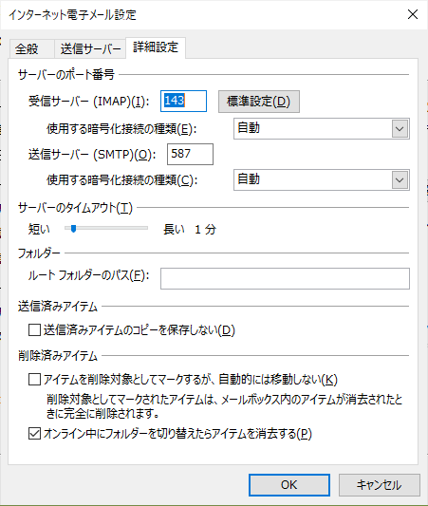428x506 pixels.
Task: Click the ルート フォルダーのパス input field
Action: click(285, 278)
